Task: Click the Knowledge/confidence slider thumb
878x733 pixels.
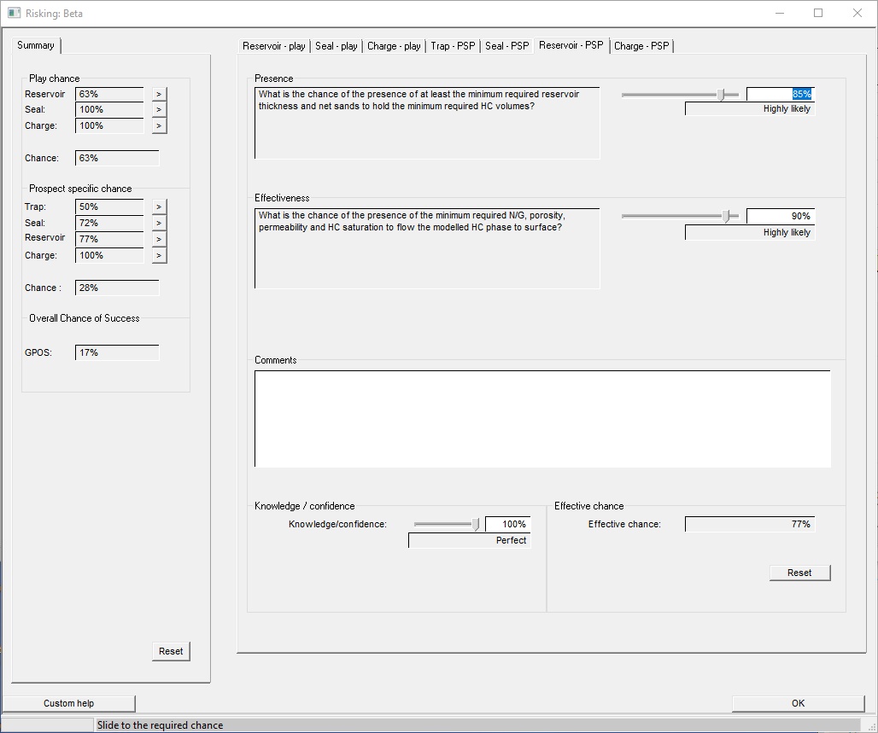Action: click(476, 525)
